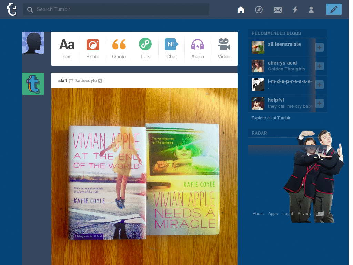This screenshot has height=265, width=353.
Task: Open account person icon
Action: [x=311, y=10]
